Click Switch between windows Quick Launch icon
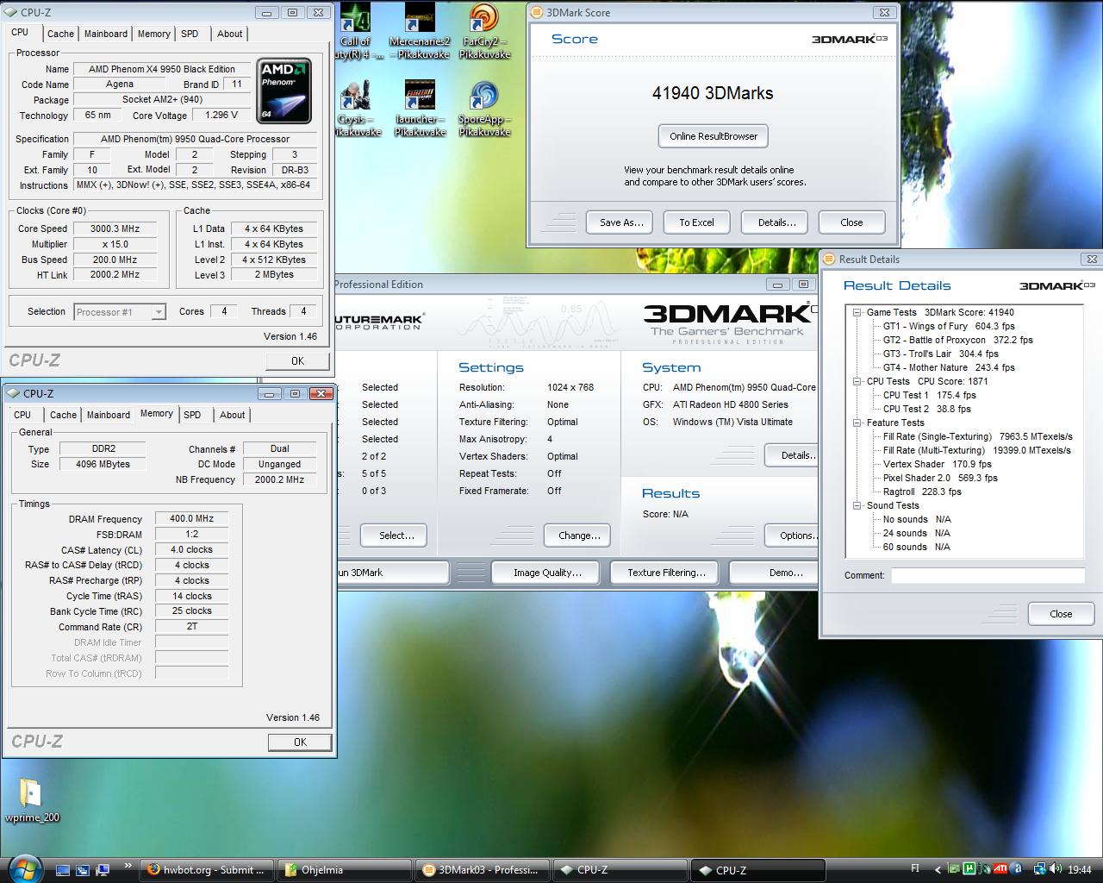This screenshot has width=1103, height=883. (x=83, y=870)
